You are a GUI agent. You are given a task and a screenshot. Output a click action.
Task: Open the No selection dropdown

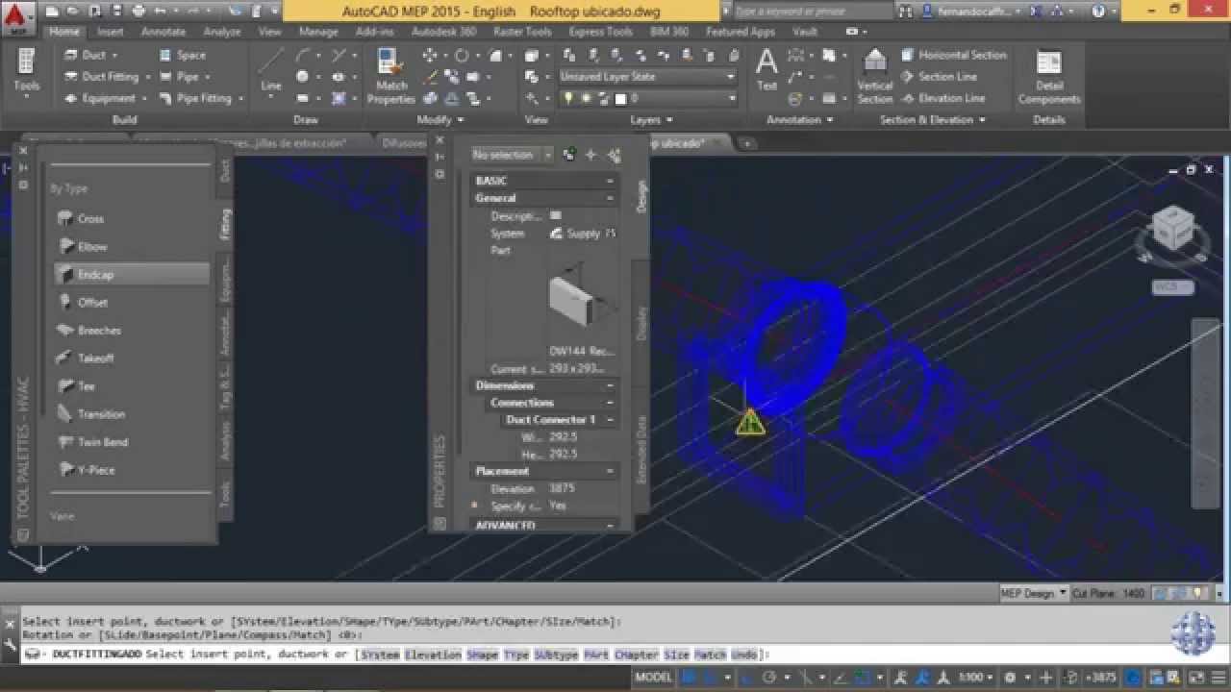click(x=512, y=155)
